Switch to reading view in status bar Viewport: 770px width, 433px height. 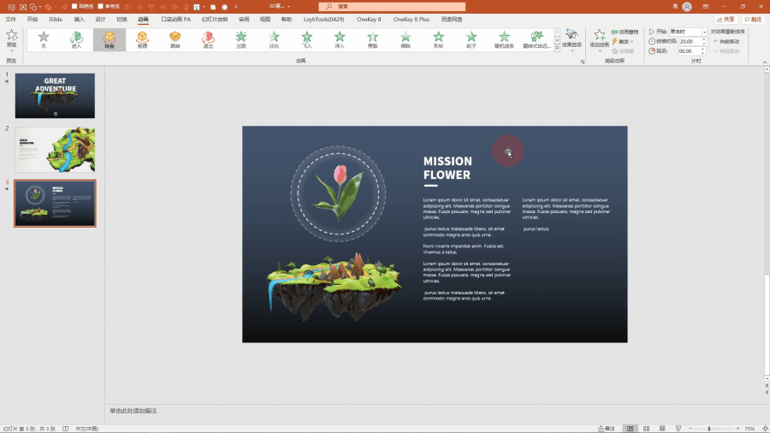pos(662,429)
